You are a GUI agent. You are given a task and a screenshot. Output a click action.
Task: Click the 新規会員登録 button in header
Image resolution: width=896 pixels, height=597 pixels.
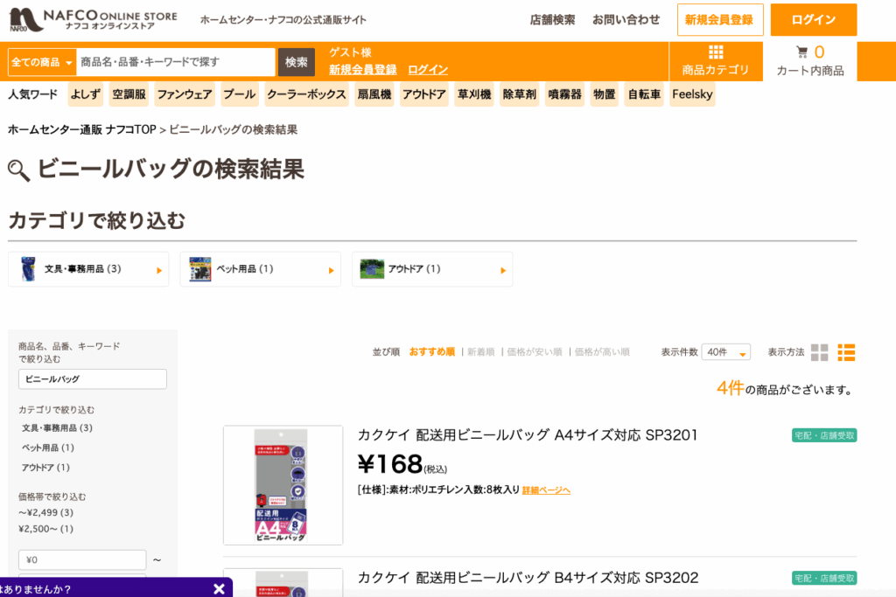pyautogui.click(x=720, y=20)
